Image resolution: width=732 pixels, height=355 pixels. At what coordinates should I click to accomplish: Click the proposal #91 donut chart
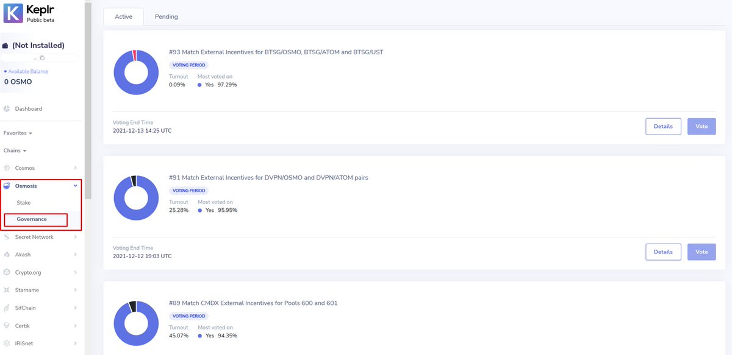[x=137, y=198]
